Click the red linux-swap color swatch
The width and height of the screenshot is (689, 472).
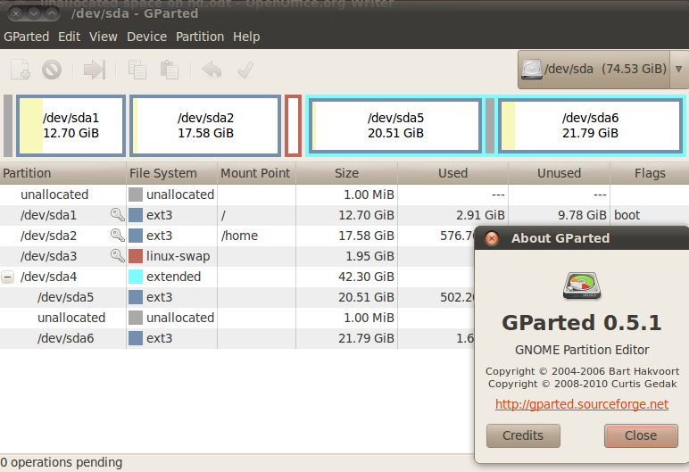pos(136,256)
